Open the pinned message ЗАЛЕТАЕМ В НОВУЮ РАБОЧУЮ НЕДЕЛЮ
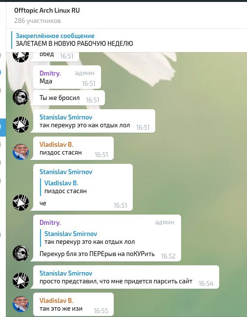 pos(74,40)
